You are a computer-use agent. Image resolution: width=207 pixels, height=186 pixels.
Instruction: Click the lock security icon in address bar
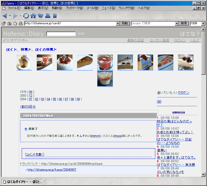4,24
